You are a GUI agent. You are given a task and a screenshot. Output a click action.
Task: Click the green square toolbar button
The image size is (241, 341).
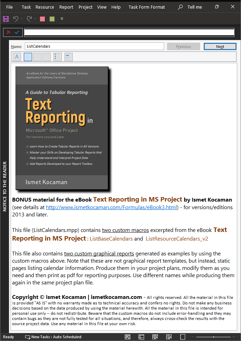pos(52,19)
